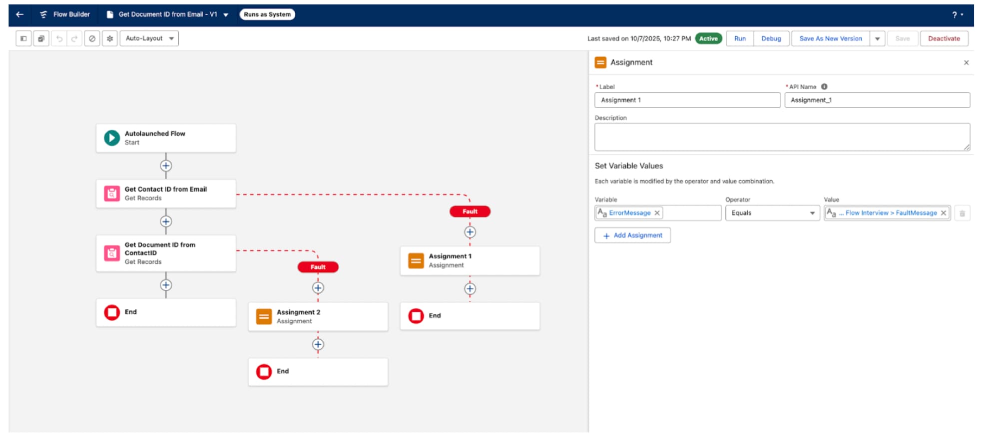The image size is (999, 437).
Task: Click the Flow Builder logo icon
Action: [43, 14]
